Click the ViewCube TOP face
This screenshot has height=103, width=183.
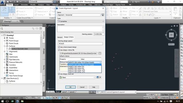click(171, 35)
